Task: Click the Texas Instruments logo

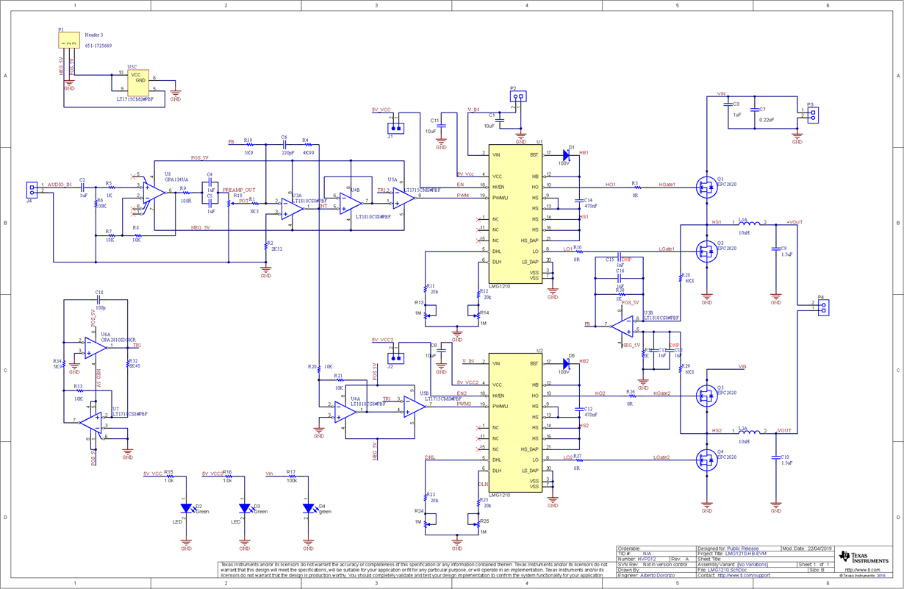Action: click(x=862, y=557)
